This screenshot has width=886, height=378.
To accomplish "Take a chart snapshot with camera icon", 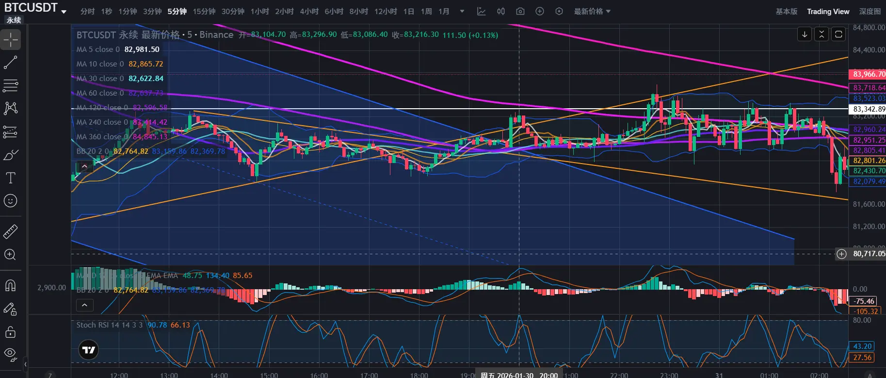I will 520,11.
